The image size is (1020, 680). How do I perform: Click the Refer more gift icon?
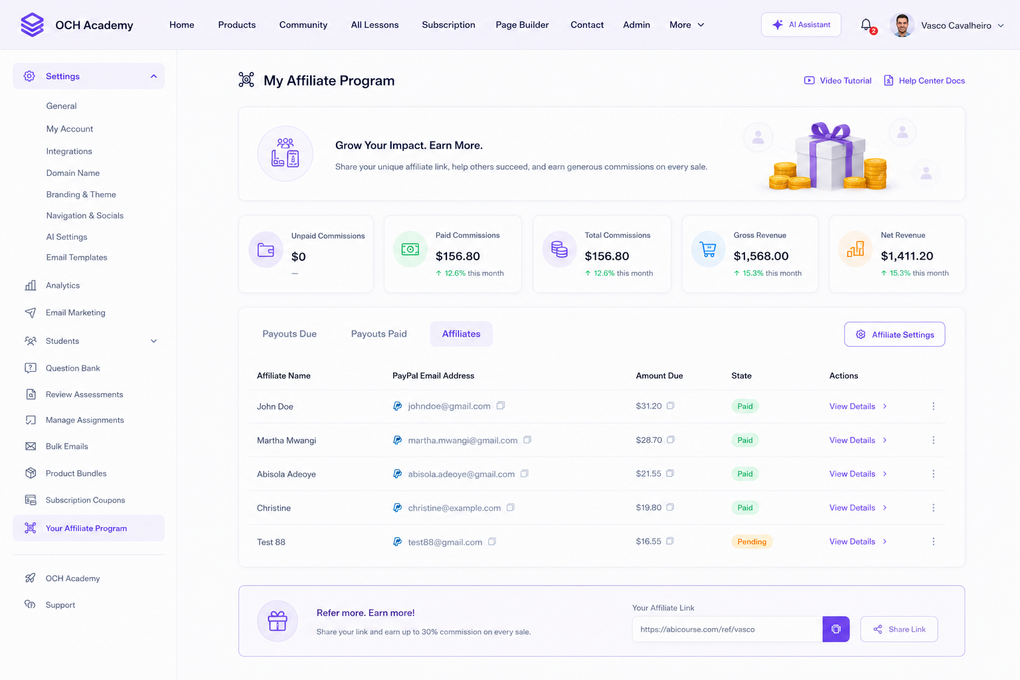278,621
